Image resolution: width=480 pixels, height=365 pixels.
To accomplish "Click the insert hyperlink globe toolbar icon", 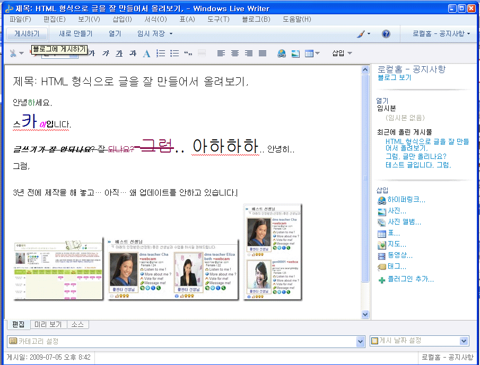I will [282, 53].
